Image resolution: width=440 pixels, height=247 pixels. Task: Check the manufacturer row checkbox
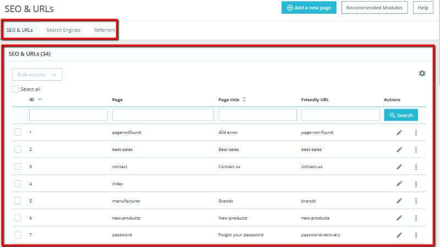pos(18,200)
